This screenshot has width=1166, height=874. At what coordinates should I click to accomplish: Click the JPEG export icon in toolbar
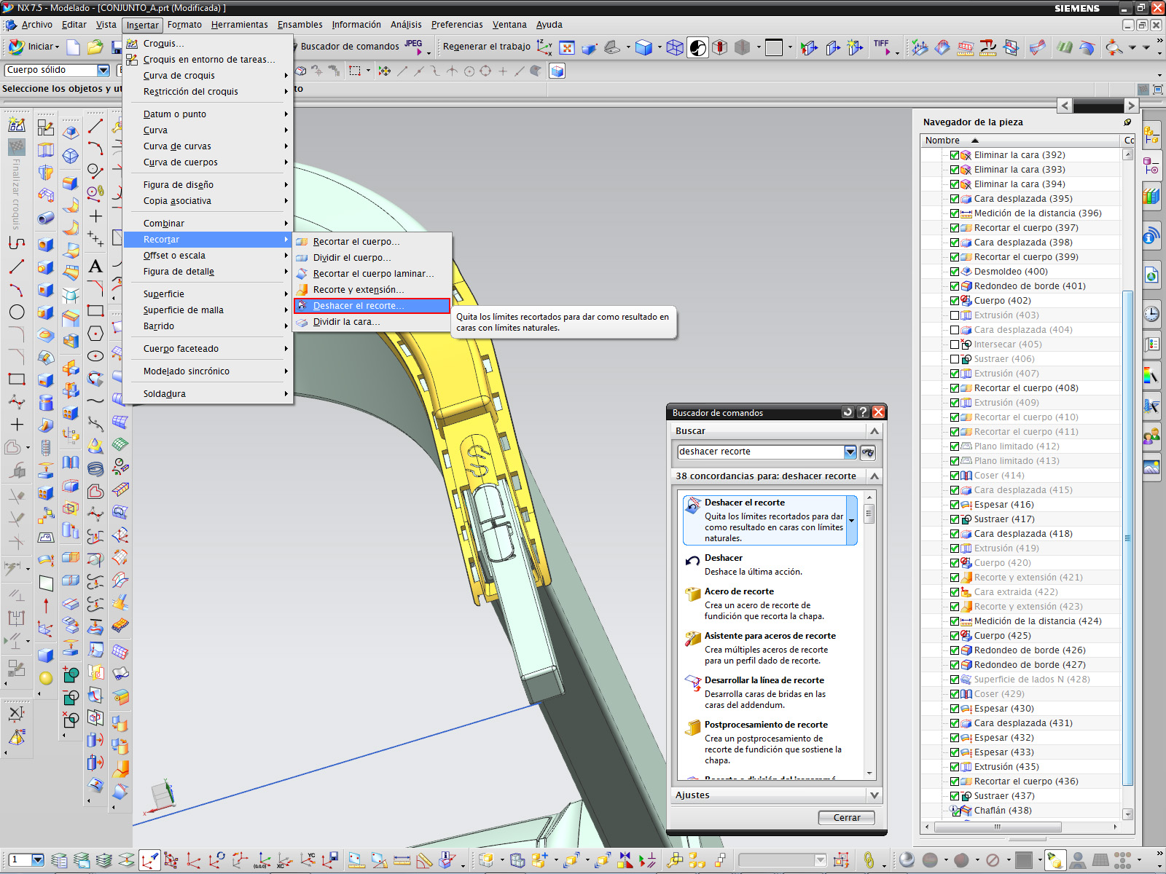pyautogui.click(x=413, y=47)
